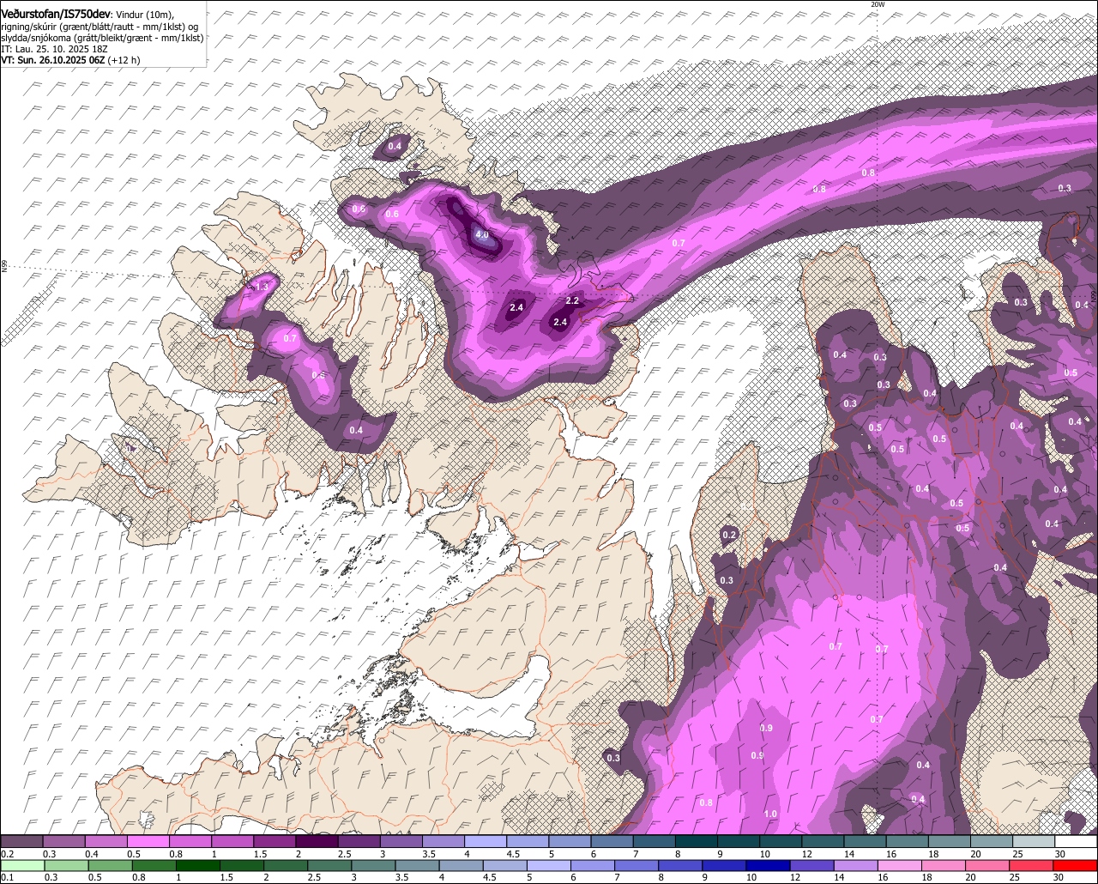The width and height of the screenshot is (1098, 884).
Task: Click the 'VT: Sun. 26.10.2025 06Z (+12 h)' line
Action: coord(70,60)
